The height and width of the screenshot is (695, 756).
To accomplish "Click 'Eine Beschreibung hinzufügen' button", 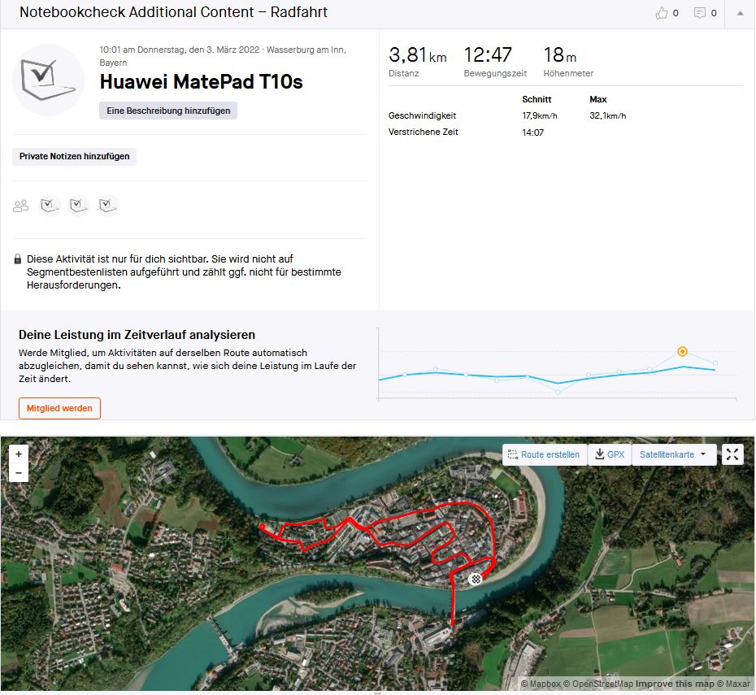I will 168,111.
